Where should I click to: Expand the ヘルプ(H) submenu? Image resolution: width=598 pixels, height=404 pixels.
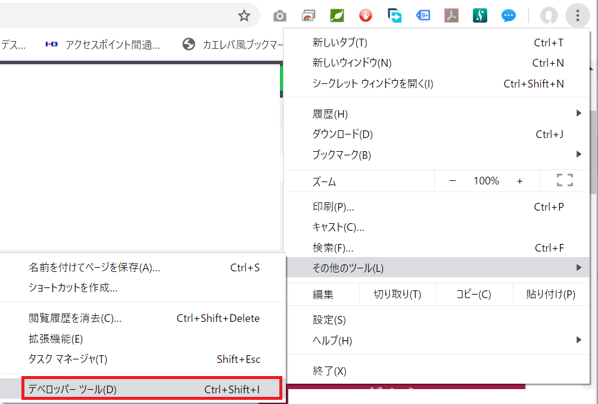[x=437, y=340]
